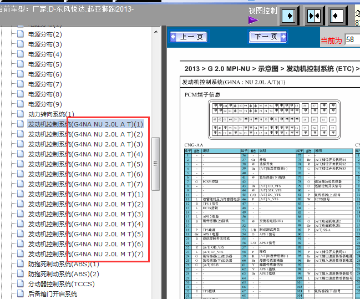Click page icon beside 分动器控制系统(TCCS)

20,283
